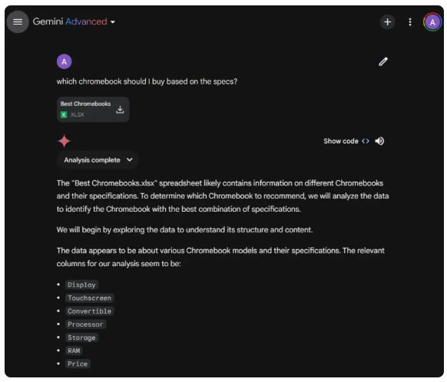Download the Best Chromebooks file
This screenshot has width=447, height=382.
(x=120, y=110)
